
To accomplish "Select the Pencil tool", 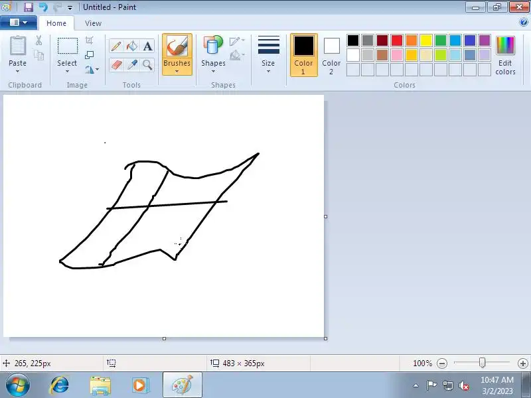I will coord(116,46).
